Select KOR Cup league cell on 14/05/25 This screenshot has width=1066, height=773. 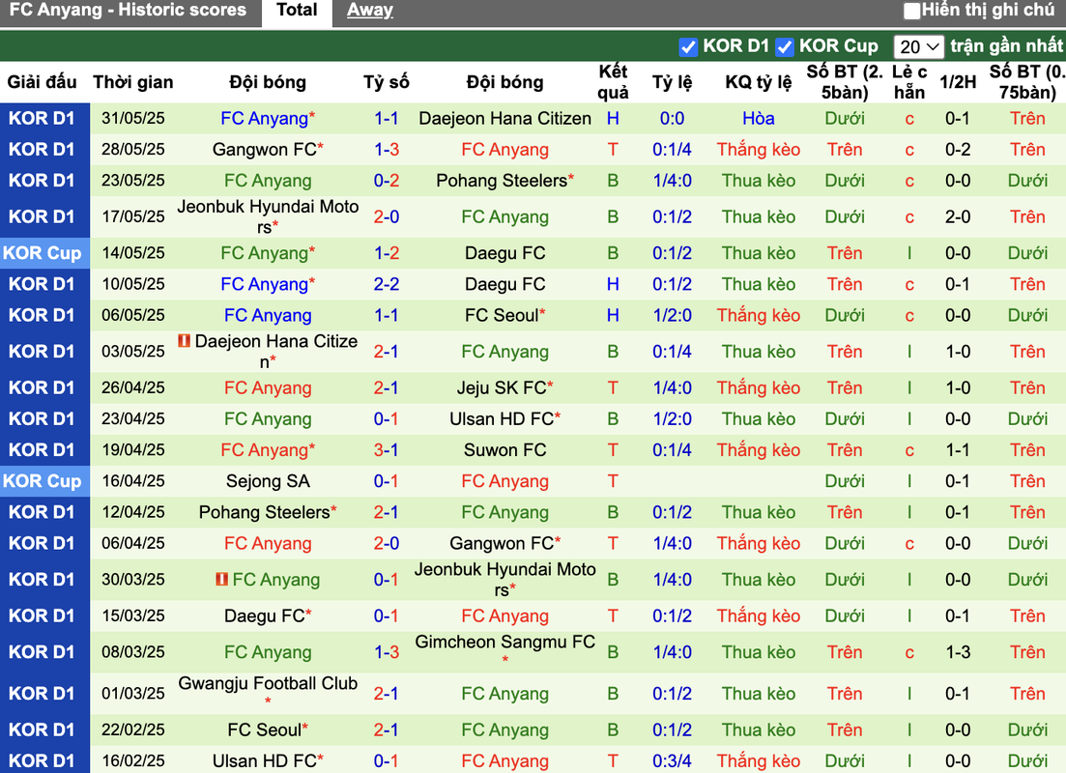[x=44, y=253]
